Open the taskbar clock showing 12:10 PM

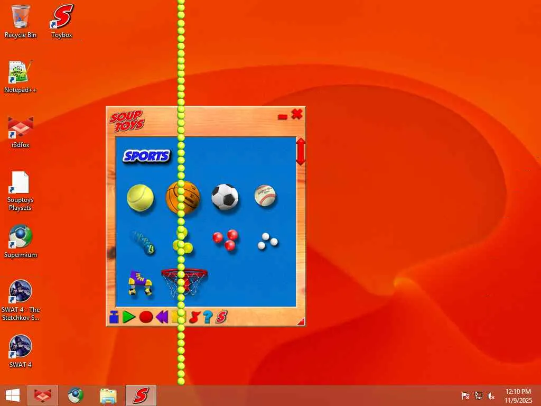coord(518,395)
